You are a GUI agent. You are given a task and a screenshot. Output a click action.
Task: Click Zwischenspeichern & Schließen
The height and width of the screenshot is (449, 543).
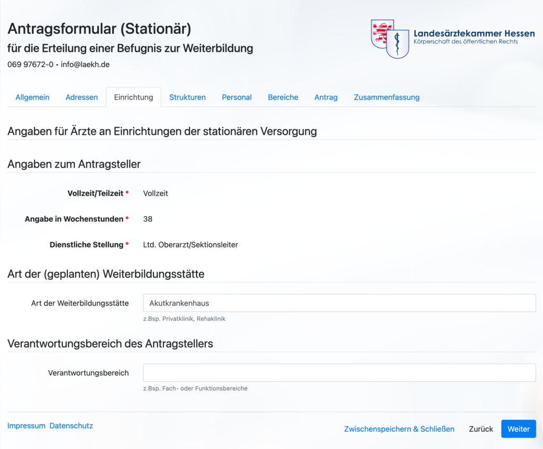coord(399,429)
